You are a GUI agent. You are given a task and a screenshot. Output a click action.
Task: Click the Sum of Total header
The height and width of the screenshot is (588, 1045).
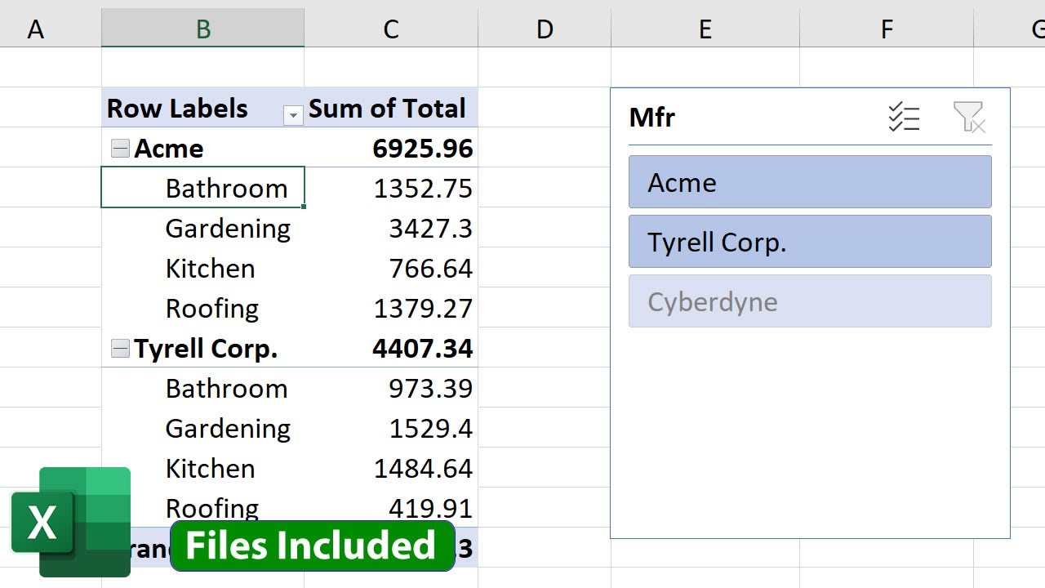pyautogui.click(x=391, y=108)
